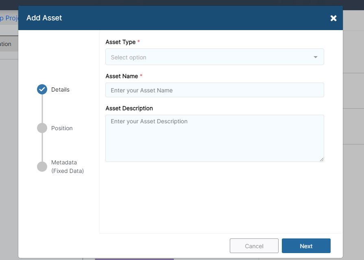Select the Position stepper circle icon
Screen dimensions: 364x260
[x=42, y=128]
